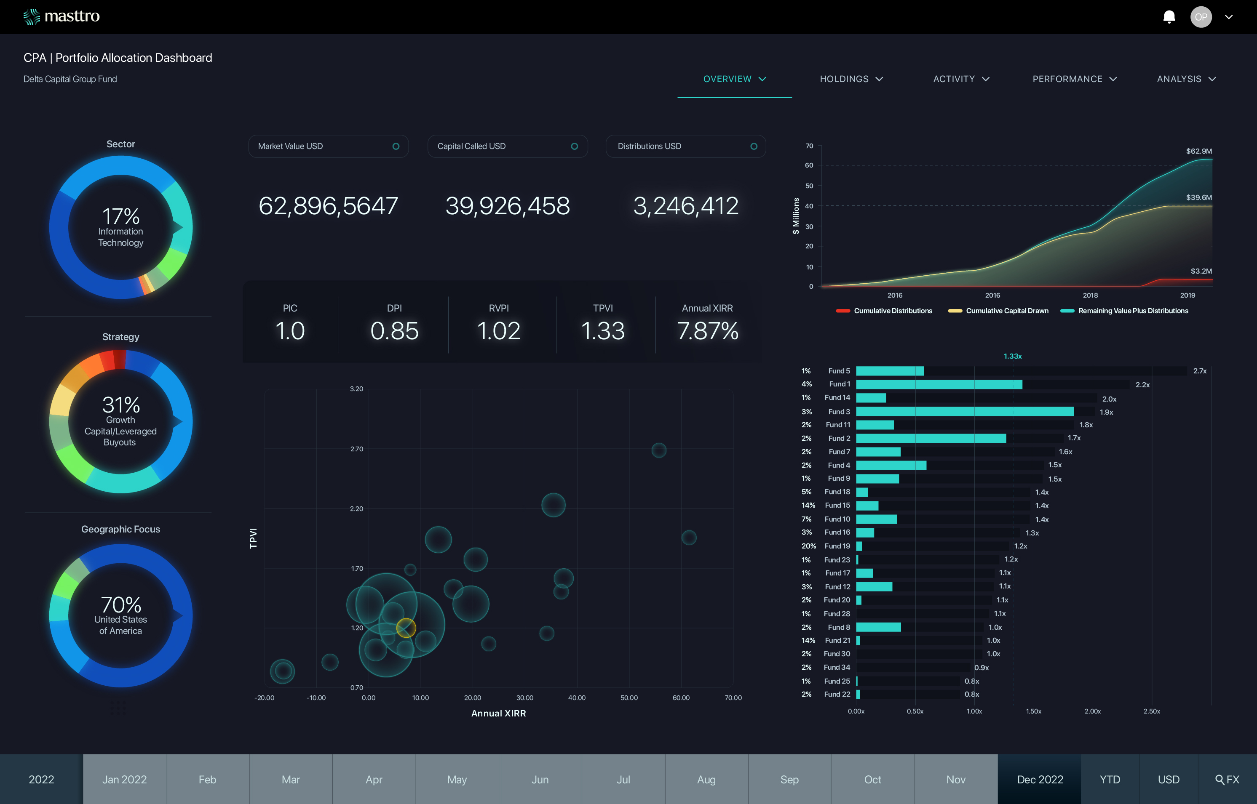Click the OP user avatar
This screenshot has height=804, width=1257.
pos(1201,17)
